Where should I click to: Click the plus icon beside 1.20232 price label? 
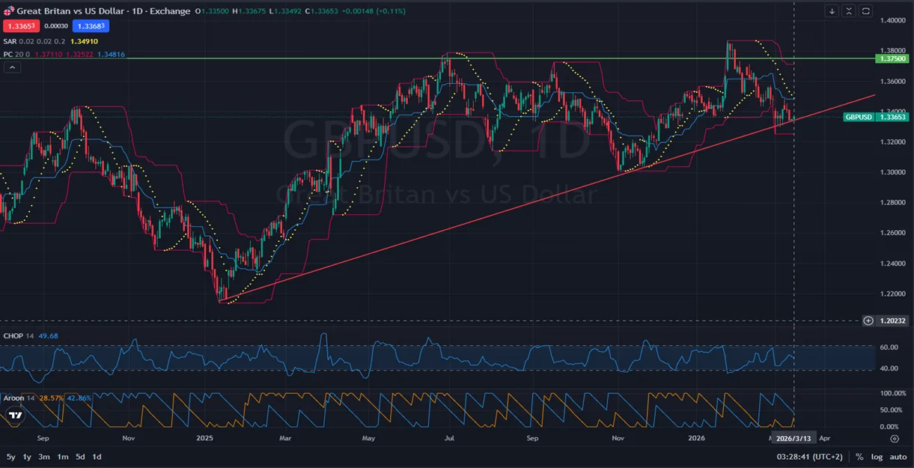click(x=868, y=320)
